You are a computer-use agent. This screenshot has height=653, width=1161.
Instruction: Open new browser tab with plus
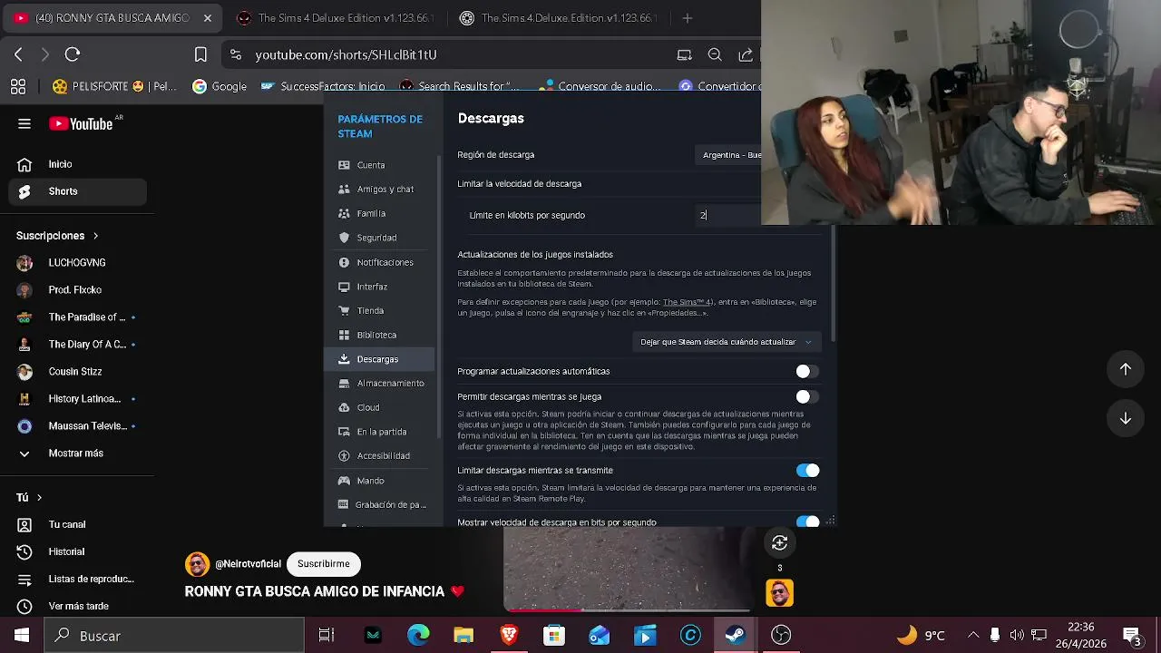click(x=687, y=18)
